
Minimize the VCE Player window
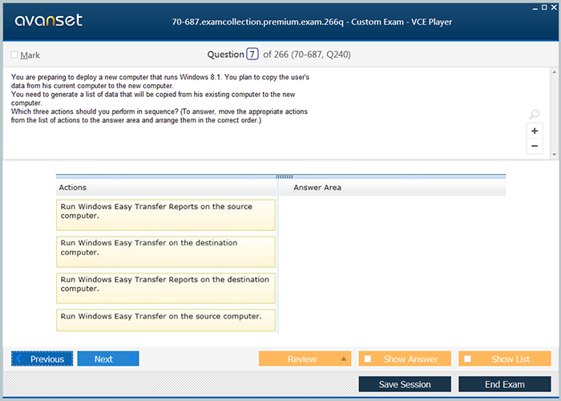coord(535,8)
